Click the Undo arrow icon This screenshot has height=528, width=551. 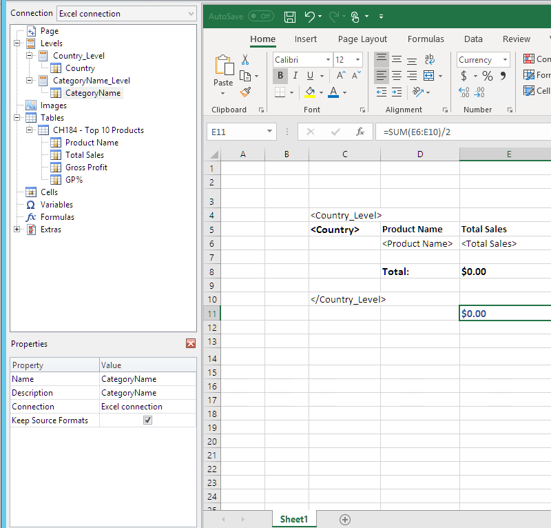point(310,17)
